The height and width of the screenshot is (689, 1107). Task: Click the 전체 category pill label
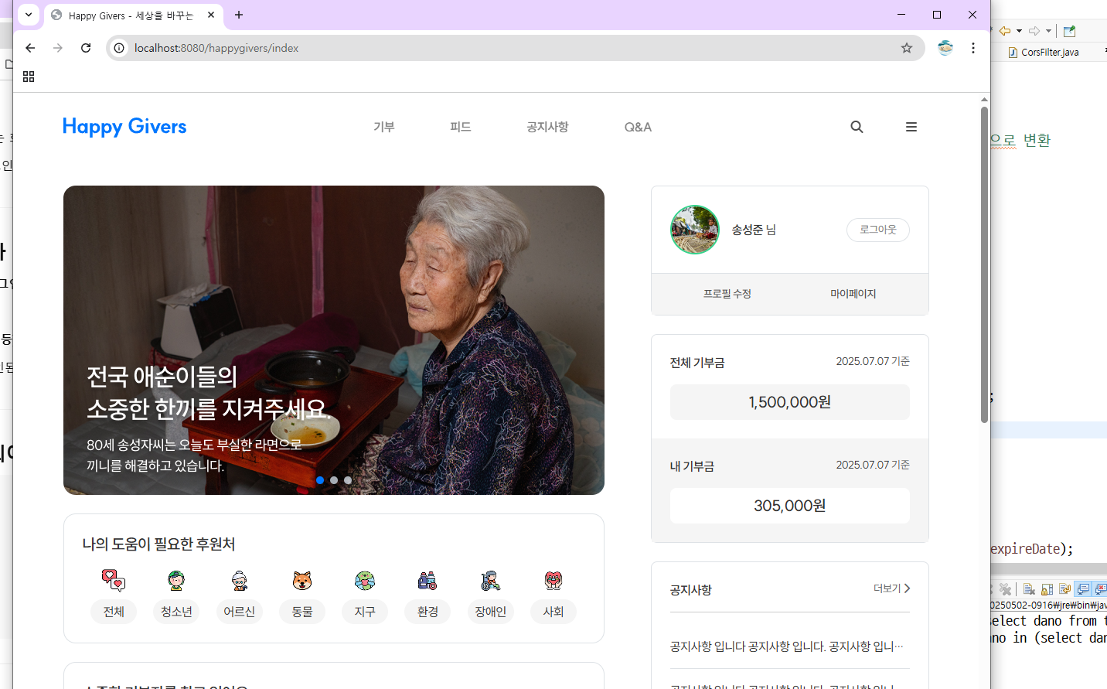point(114,612)
